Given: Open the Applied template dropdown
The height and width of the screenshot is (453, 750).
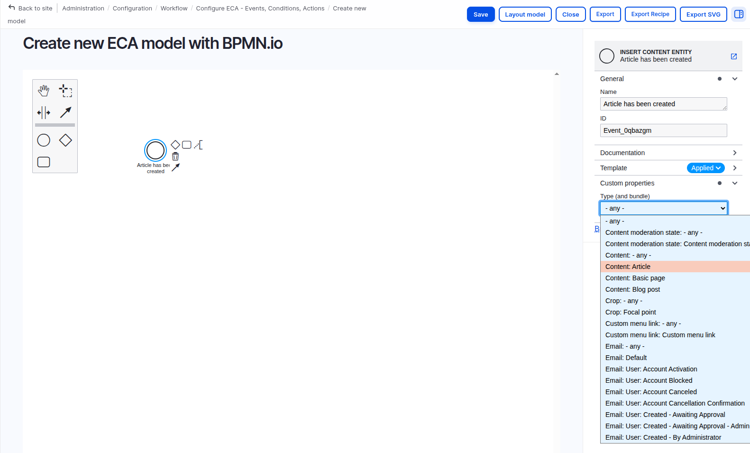Looking at the screenshot, I should click(705, 168).
